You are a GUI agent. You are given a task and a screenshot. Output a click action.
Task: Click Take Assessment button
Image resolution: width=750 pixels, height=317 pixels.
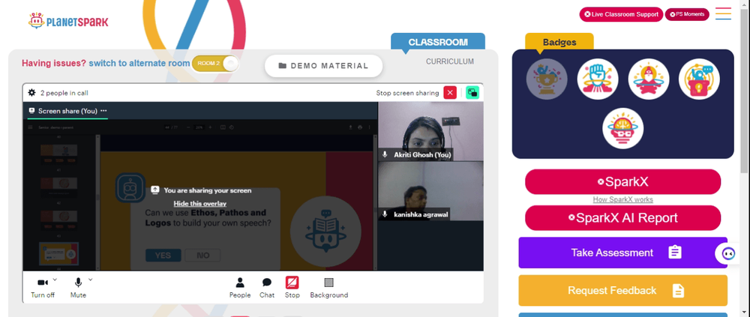click(x=622, y=253)
